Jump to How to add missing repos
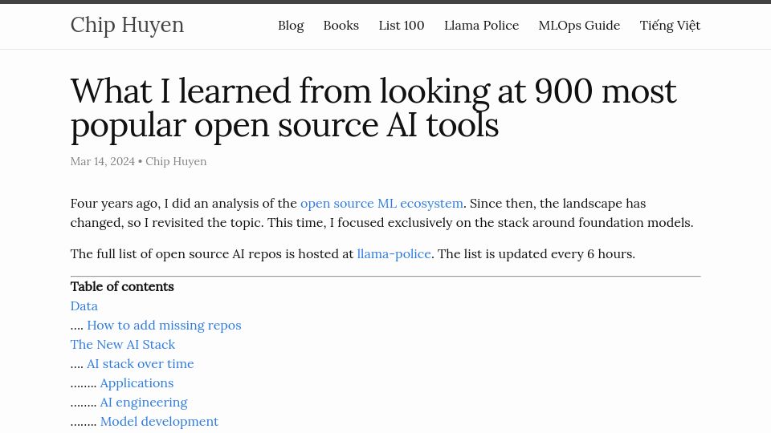The height and width of the screenshot is (433, 771). tap(164, 325)
